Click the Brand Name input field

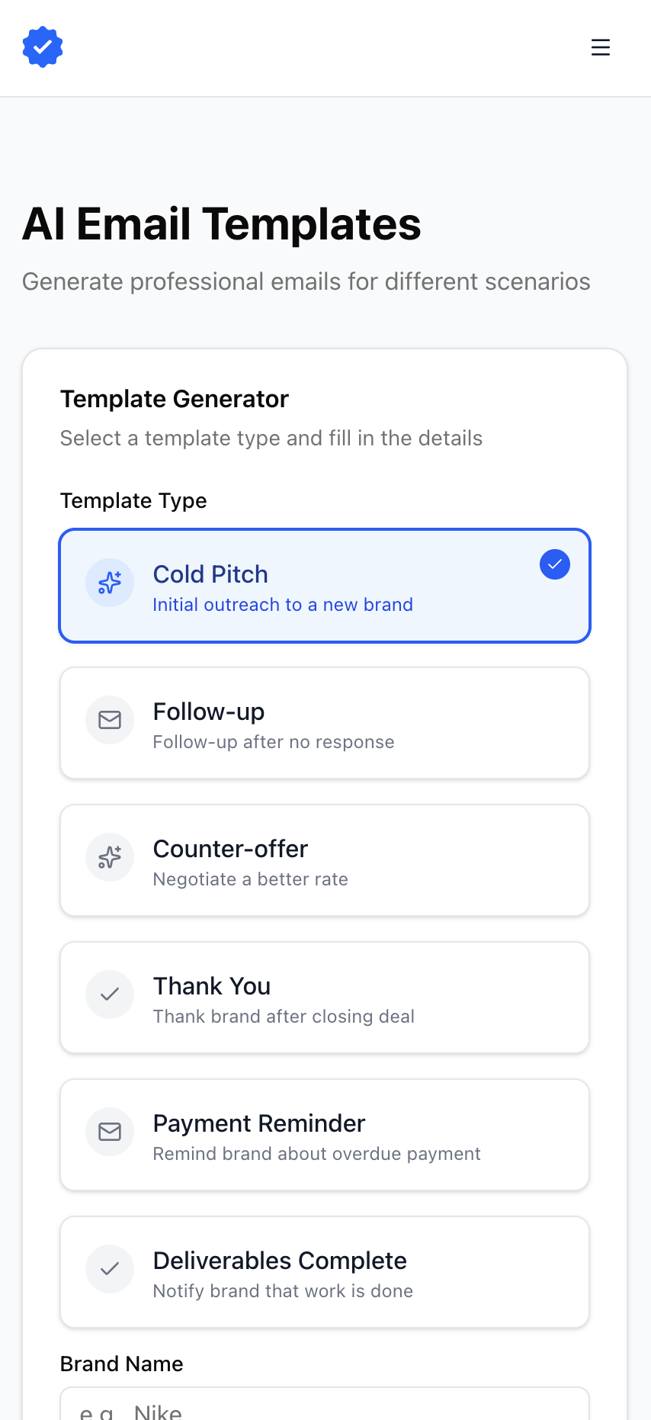325,1411
